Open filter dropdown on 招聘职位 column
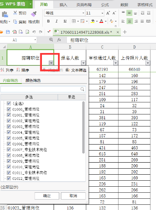The width and height of the screenshot is (156, 210). (x=51, y=63)
